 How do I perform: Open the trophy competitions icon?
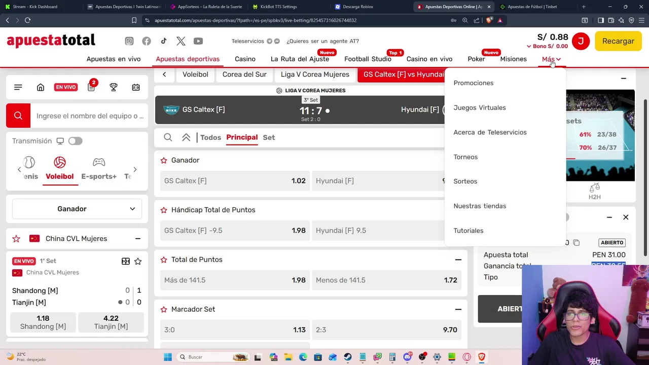pyautogui.click(x=114, y=87)
